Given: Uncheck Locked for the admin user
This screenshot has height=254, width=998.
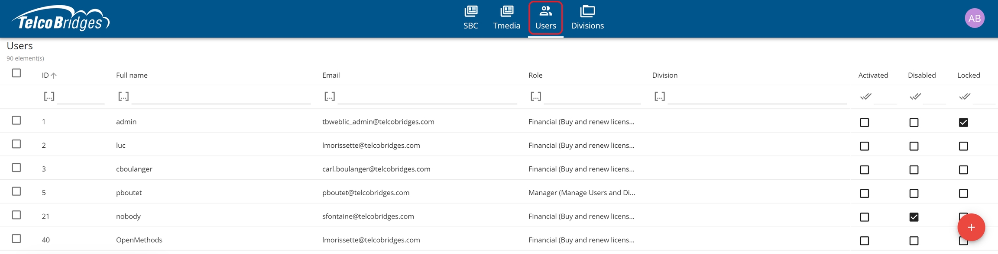Looking at the screenshot, I should pos(963,123).
